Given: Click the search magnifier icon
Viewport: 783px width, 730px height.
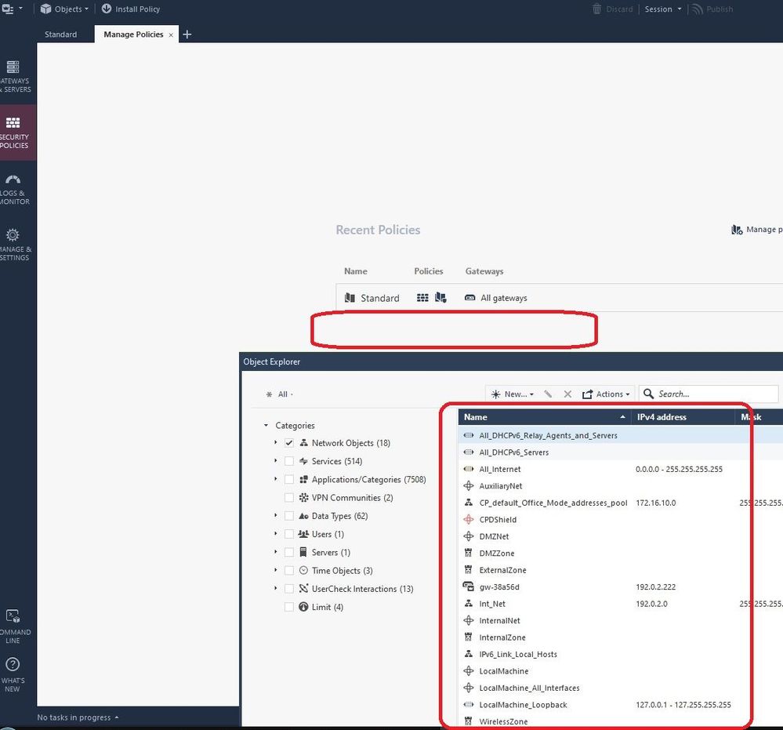Looking at the screenshot, I should pyautogui.click(x=648, y=394).
